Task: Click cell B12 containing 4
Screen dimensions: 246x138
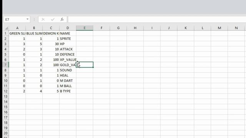Action: [x=34, y=91]
